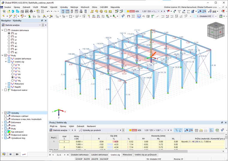The image size is (228, 161).
Task: Toggle the OUCHOP button in status bar
Action: tap(104, 159)
